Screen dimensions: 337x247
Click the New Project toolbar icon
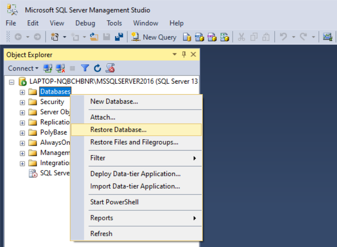point(54,37)
